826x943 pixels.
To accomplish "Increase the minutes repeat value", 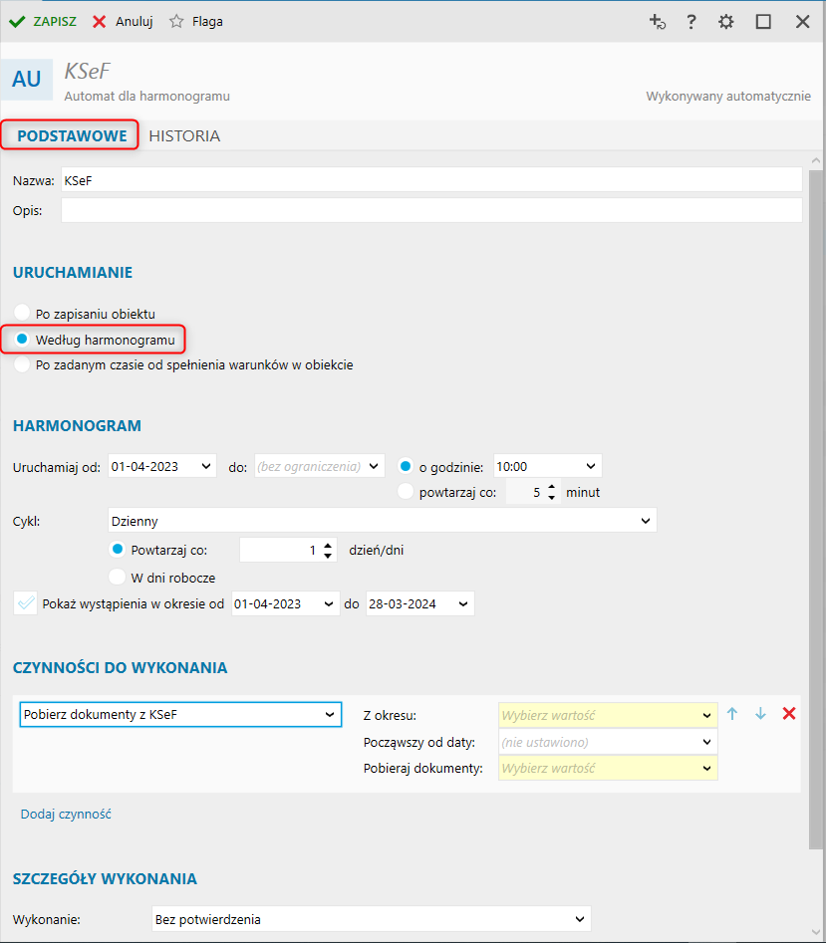I will pos(552,487).
